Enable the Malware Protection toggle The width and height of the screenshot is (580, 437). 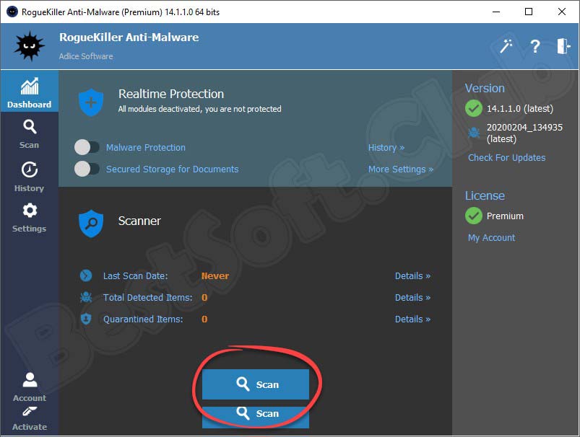click(x=87, y=147)
